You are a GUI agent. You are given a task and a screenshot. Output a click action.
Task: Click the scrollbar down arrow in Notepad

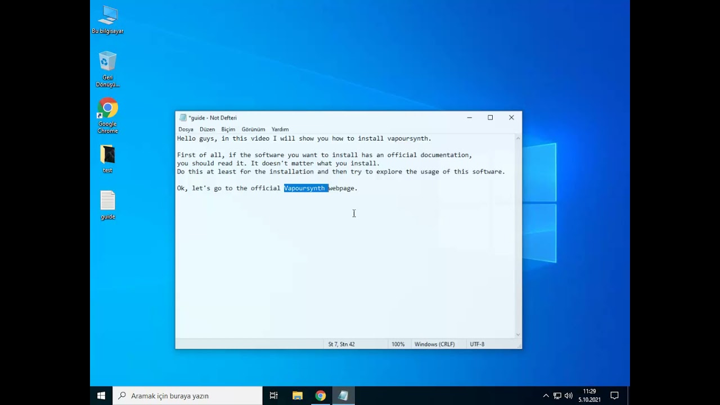(518, 335)
